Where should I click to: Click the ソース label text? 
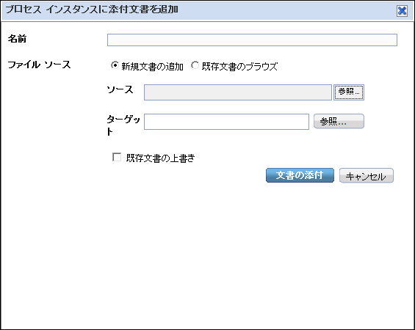[120, 89]
